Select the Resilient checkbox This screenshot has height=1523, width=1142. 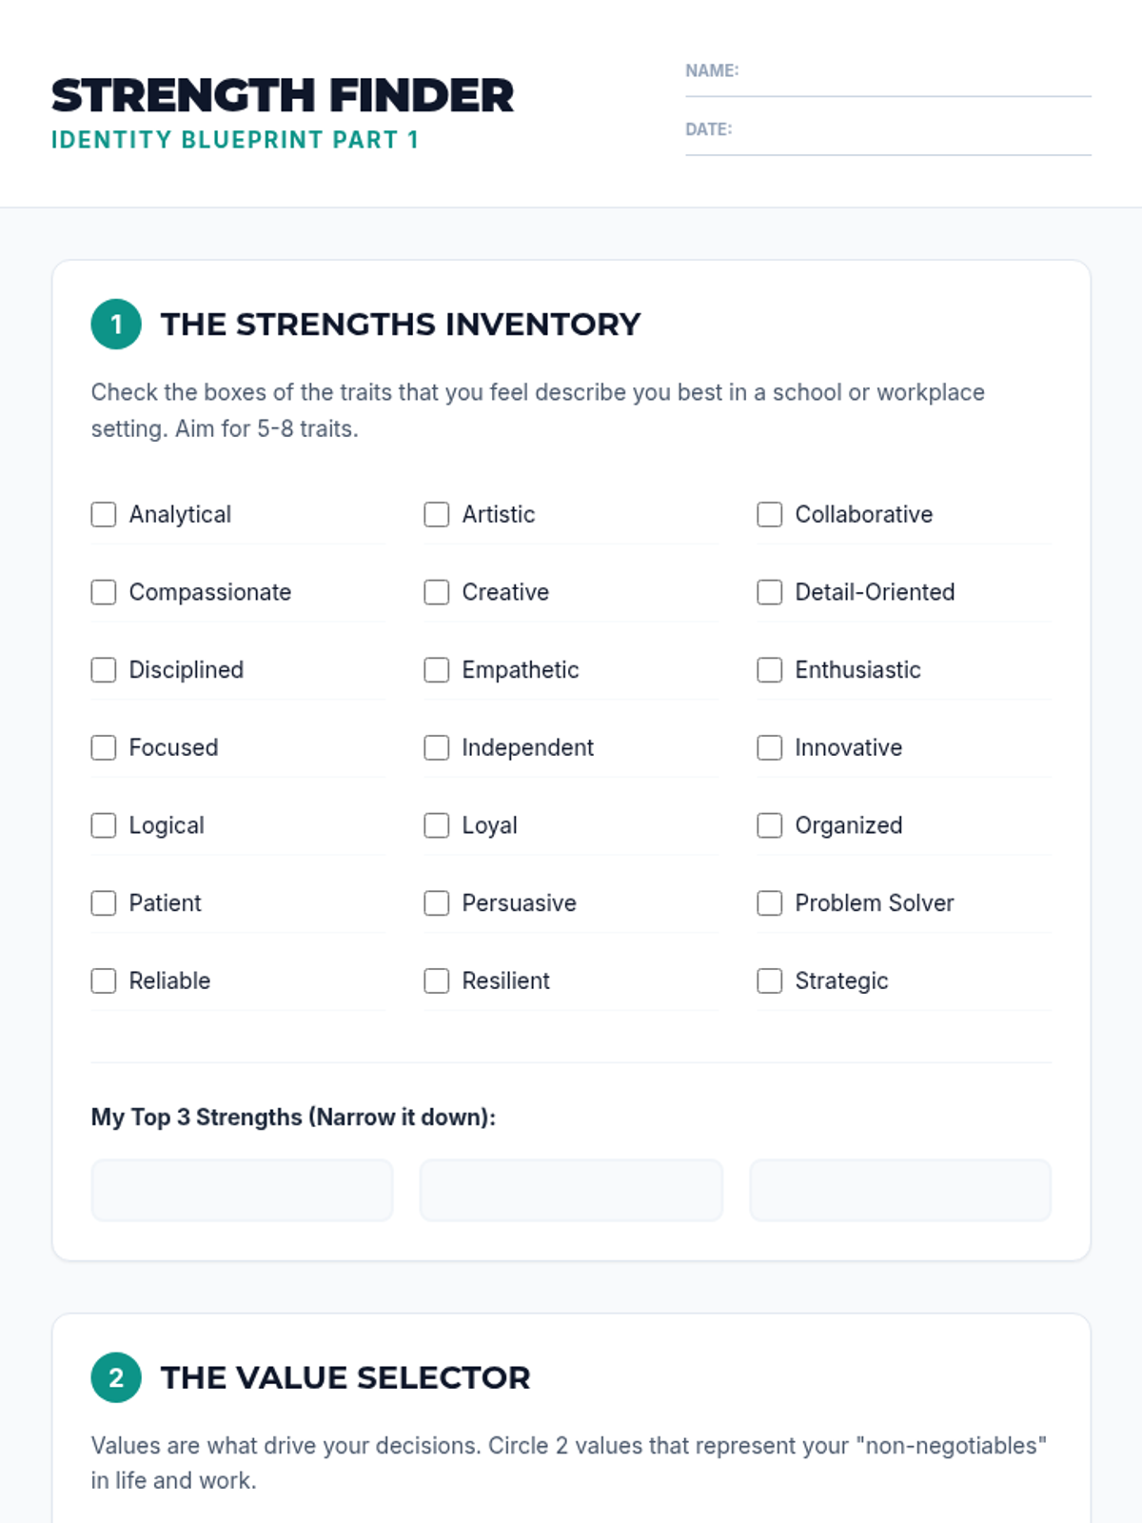tap(437, 981)
